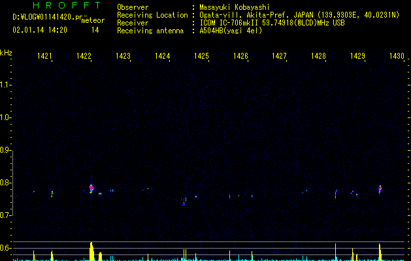Click the tallest yellow intensity peak below 1422

[91, 251]
